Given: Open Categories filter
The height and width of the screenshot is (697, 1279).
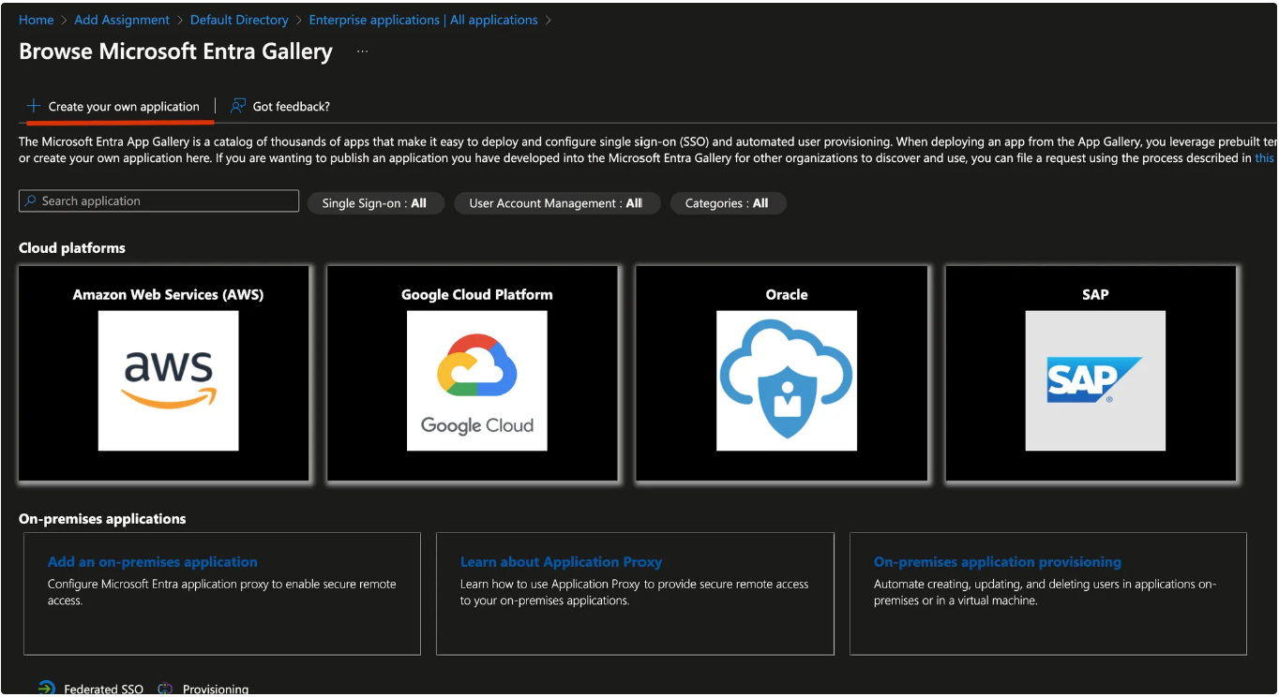Looking at the screenshot, I should pyautogui.click(x=727, y=203).
